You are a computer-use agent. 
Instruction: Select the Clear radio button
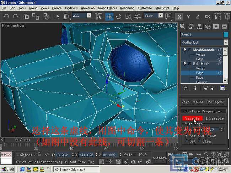pyautogui.click(x=199, y=141)
